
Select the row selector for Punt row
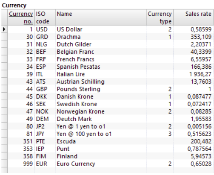[x=4, y=149]
